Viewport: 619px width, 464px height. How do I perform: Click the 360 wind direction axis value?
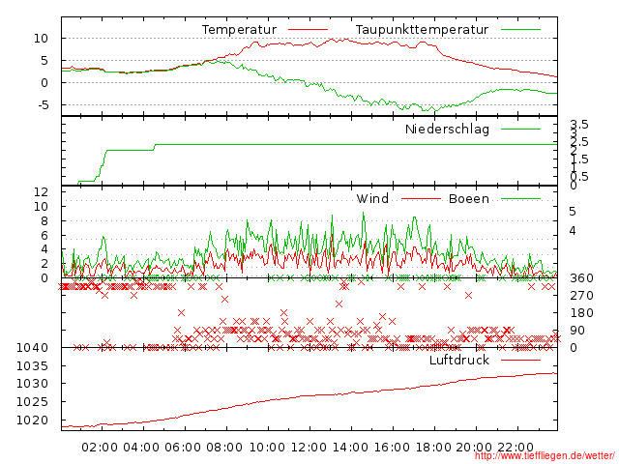(x=581, y=278)
